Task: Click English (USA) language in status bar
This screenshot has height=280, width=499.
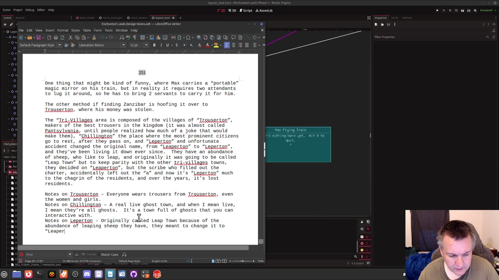Action: pos(159,261)
